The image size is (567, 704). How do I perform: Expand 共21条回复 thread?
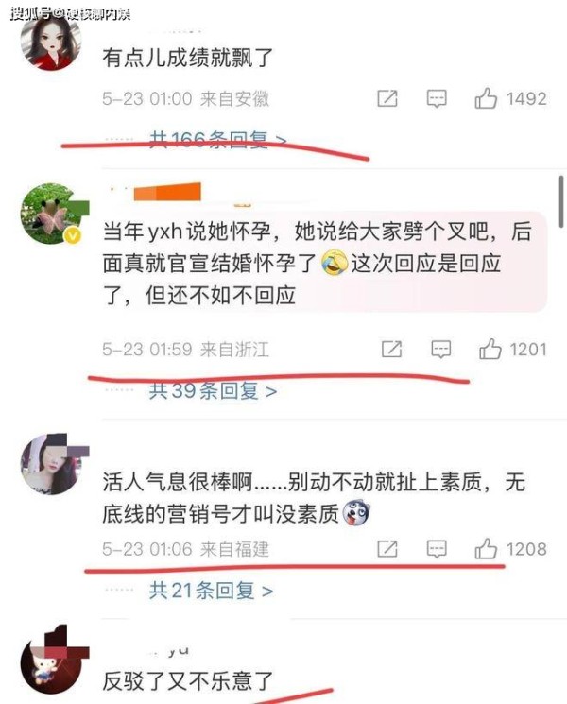211,591
